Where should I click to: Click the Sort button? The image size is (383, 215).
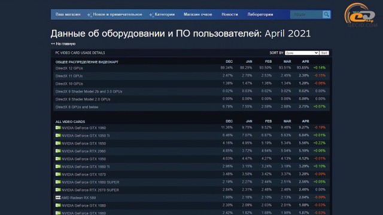click(x=324, y=53)
